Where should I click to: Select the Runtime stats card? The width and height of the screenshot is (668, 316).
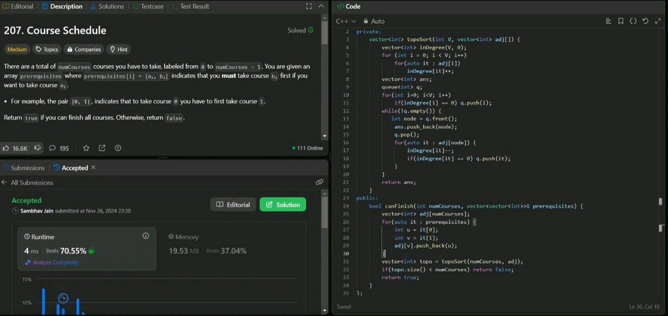point(87,249)
